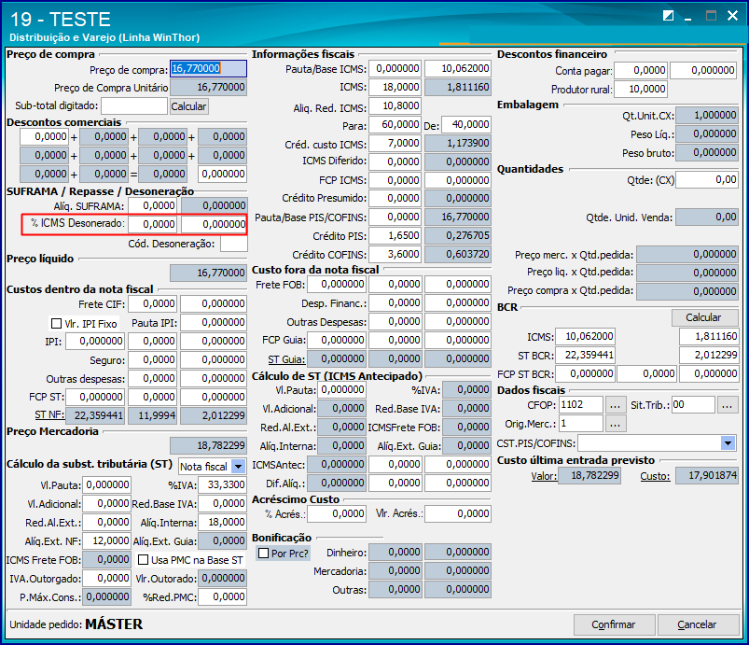Open the Sit.Trib. lookup ellipsis button
Screen dimensions: 749x645
coord(727,405)
